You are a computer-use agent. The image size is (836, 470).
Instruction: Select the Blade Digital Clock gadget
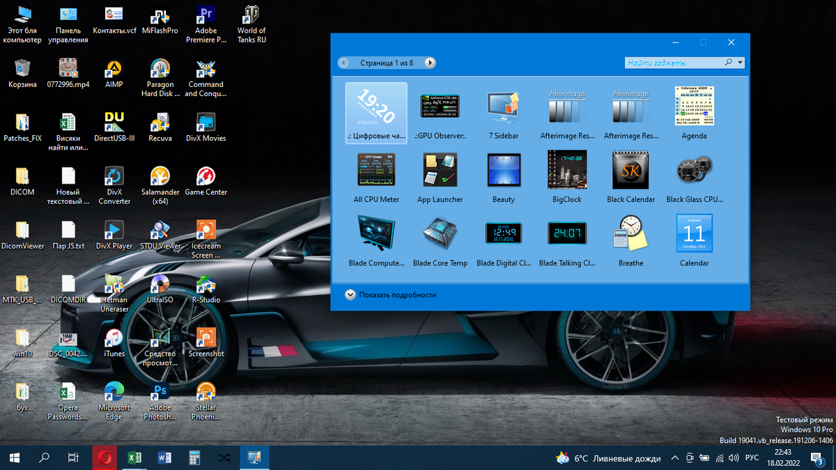point(504,240)
